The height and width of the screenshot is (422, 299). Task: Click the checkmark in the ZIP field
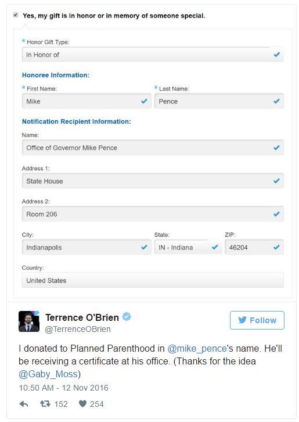click(x=276, y=247)
